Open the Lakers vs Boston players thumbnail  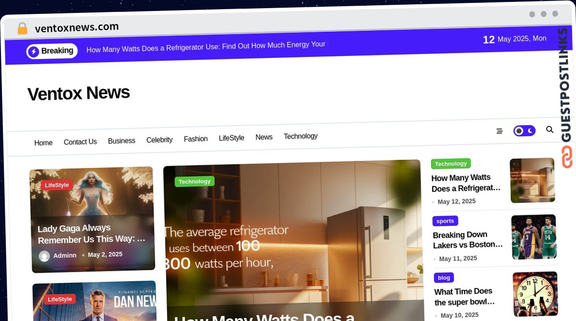pyautogui.click(x=534, y=237)
